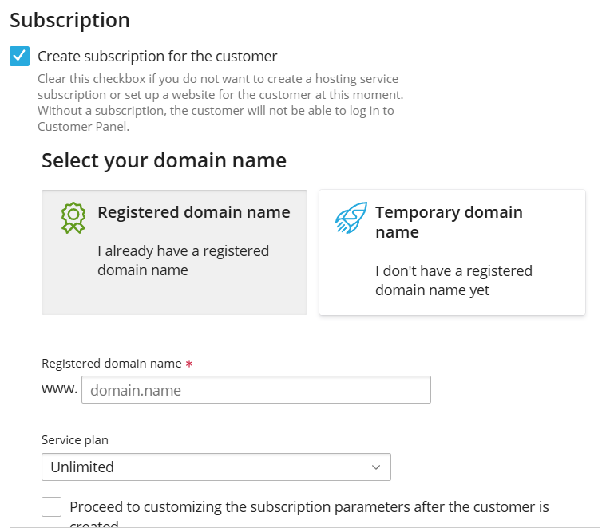This screenshot has height=528, width=602.
Task: Click the 'Select your domain name' heading
Action: tap(164, 160)
